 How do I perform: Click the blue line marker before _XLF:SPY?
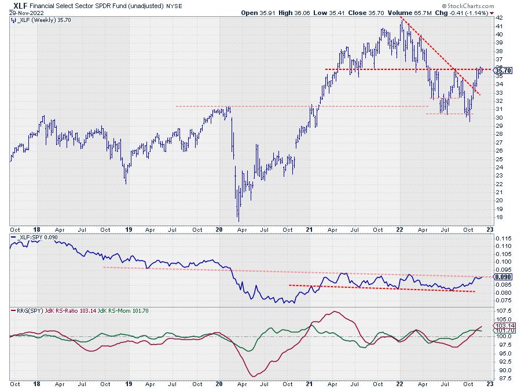pyautogui.click(x=13, y=238)
